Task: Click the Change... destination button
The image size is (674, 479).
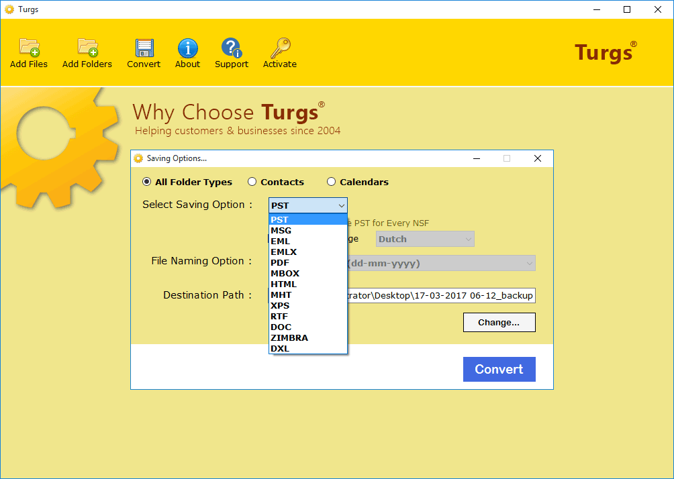Action: click(499, 322)
